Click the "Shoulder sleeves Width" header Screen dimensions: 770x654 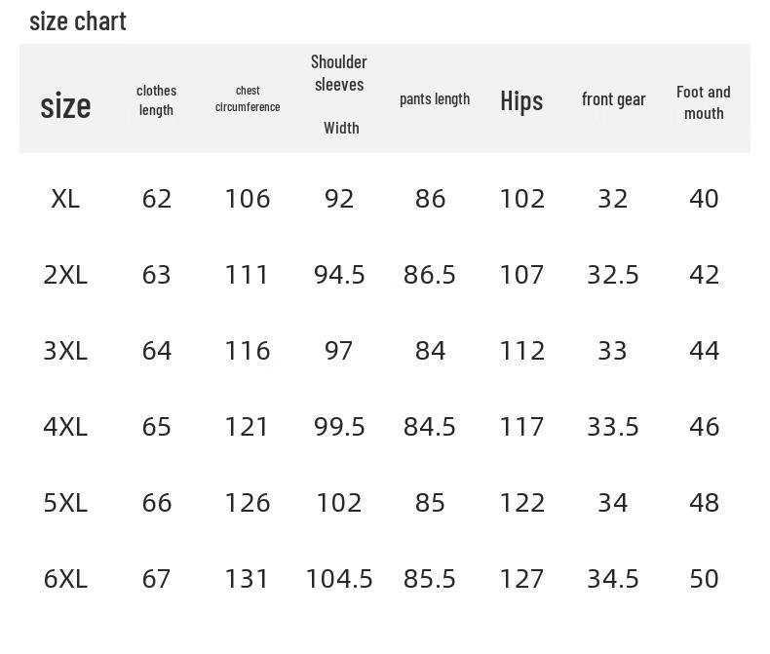tap(339, 94)
